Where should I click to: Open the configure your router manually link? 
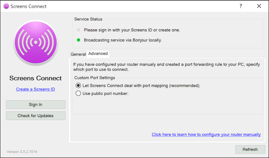(x=206, y=134)
